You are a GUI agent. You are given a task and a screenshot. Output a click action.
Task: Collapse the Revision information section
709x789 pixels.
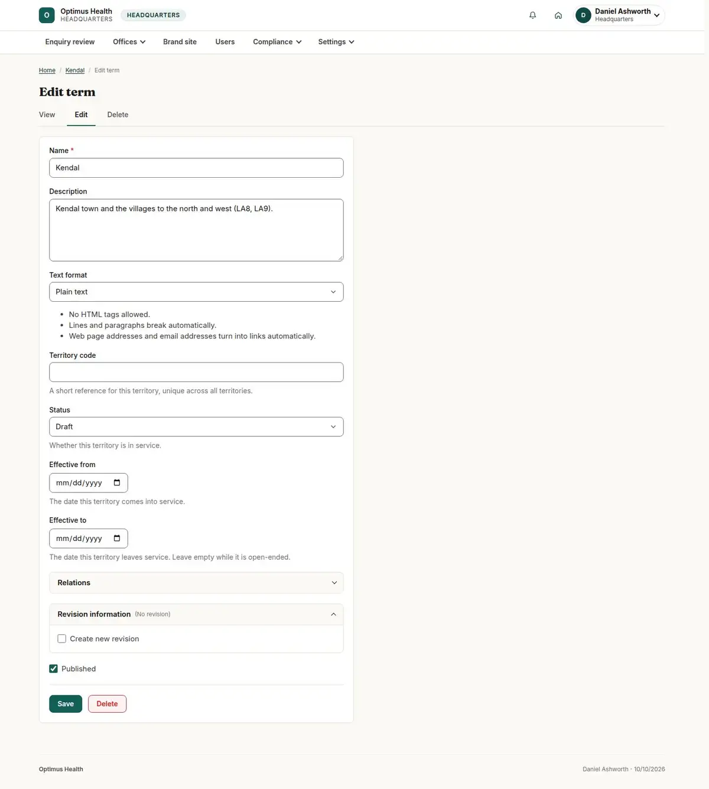tap(196, 614)
